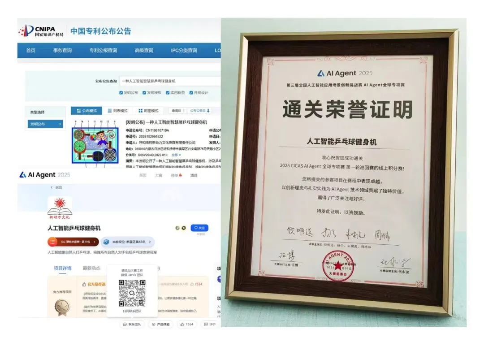Viewport: 484px width, 342px height.
Task: Open the IPC分类查询 menu item
Action: pos(184,50)
